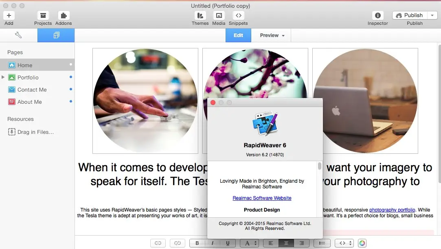This screenshot has height=249, width=441.
Task: Select the Portfolio page
Action: point(37,77)
